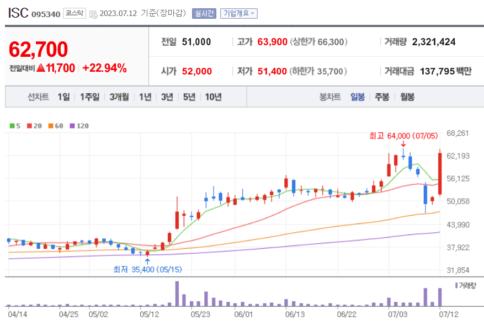
Task: Click the low price value 51,400
Action: (272, 71)
